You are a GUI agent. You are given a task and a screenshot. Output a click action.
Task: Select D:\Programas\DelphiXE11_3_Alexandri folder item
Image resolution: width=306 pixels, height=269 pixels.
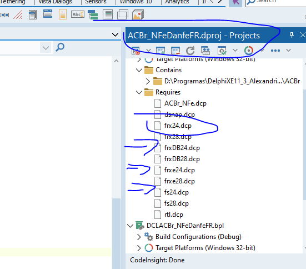[x=232, y=81]
